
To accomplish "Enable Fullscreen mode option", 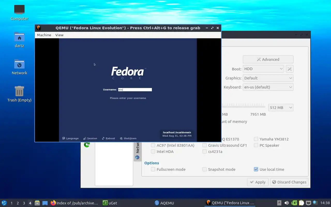I will pos(153,169).
